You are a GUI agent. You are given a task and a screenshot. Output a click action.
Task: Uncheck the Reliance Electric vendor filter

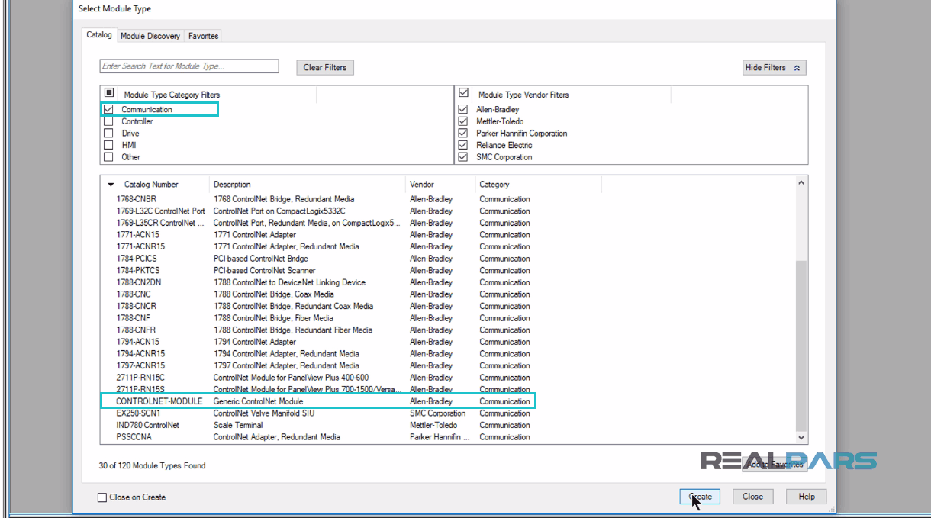pos(463,145)
